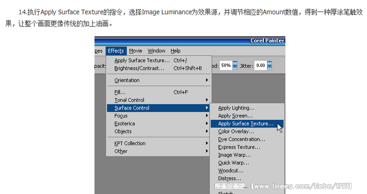
Task: Choose Woodcut... from the submenu
Action: click(x=247, y=171)
